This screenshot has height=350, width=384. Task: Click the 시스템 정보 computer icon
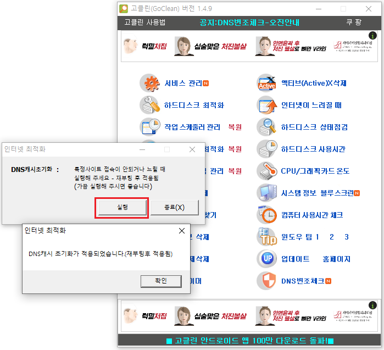(x=267, y=193)
